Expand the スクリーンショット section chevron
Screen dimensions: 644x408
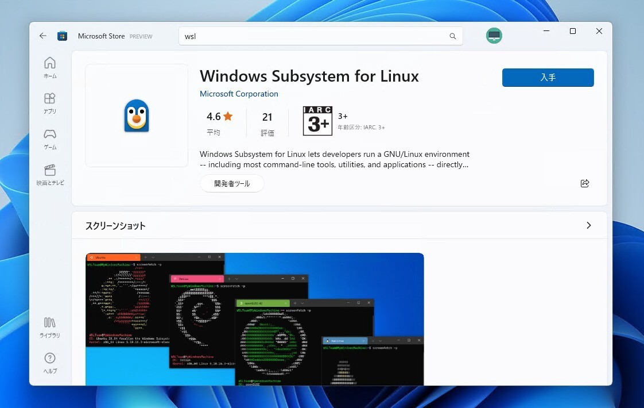[588, 225]
